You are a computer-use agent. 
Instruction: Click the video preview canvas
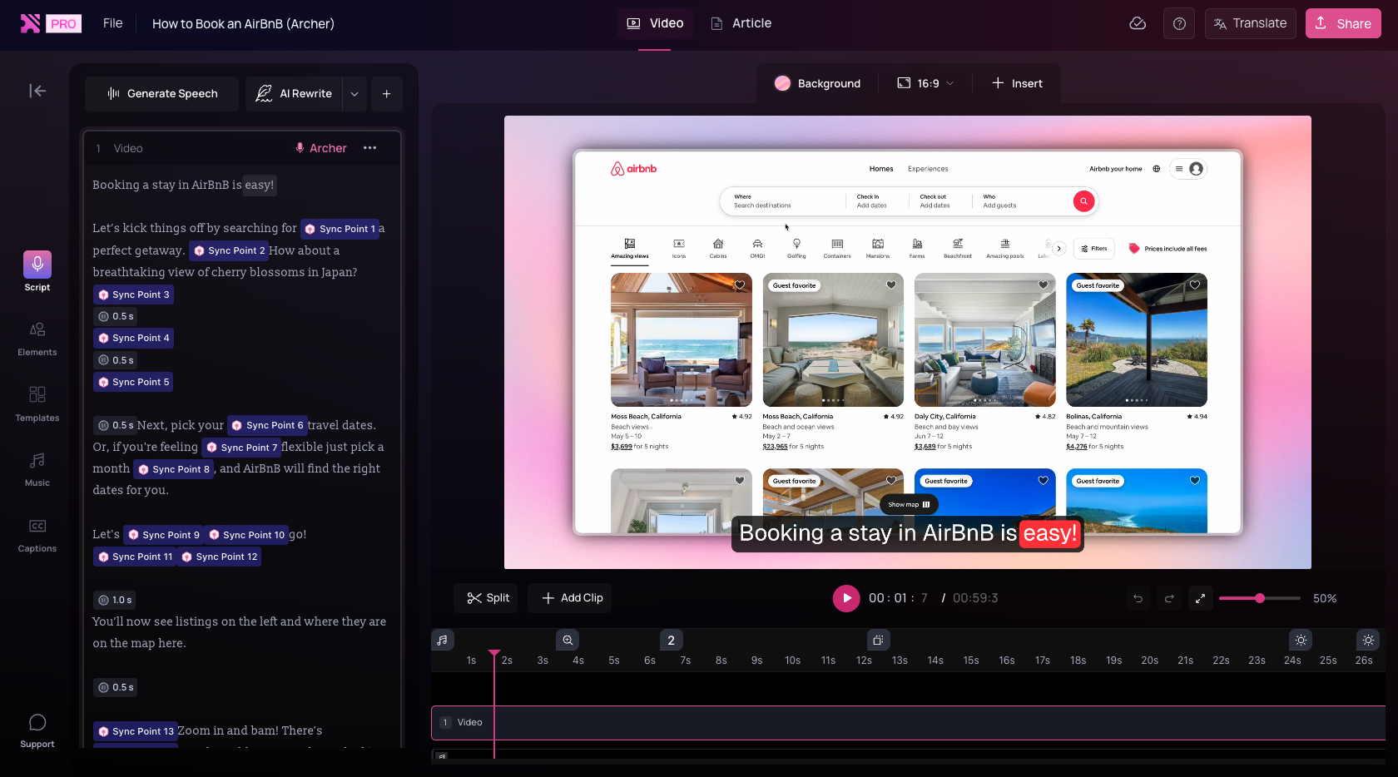[908, 342]
